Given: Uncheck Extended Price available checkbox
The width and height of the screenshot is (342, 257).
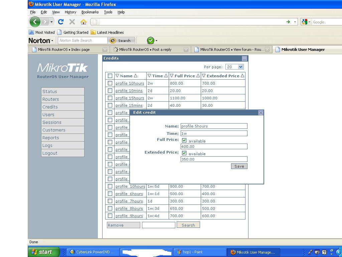Looking at the screenshot, I should pos(184,153).
